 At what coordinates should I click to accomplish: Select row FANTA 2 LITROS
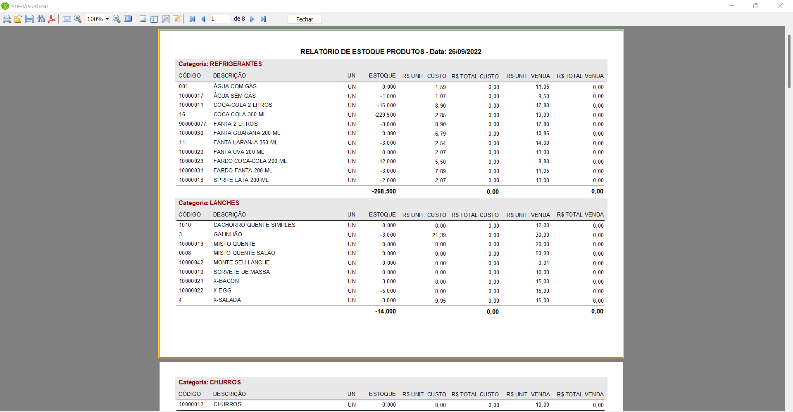pyautogui.click(x=391, y=124)
